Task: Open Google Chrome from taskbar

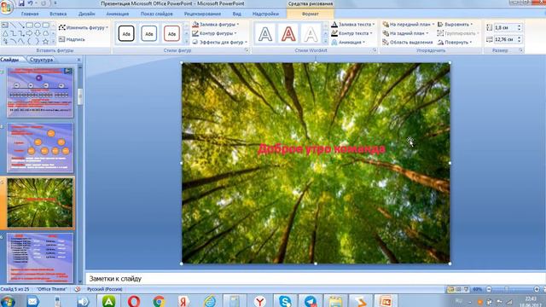Action: pyautogui.click(x=159, y=301)
